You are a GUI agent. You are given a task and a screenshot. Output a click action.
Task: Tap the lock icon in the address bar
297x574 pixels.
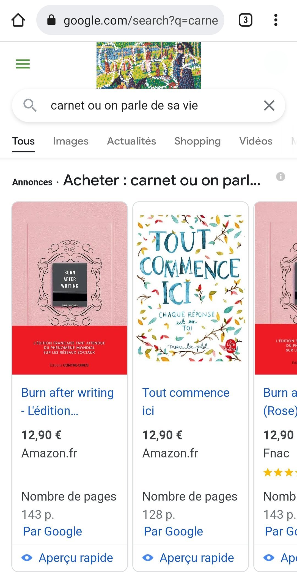click(51, 20)
